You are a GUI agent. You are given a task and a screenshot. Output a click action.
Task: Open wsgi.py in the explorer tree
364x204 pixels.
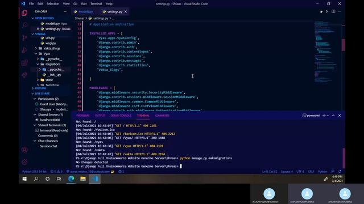click(51, 43)
